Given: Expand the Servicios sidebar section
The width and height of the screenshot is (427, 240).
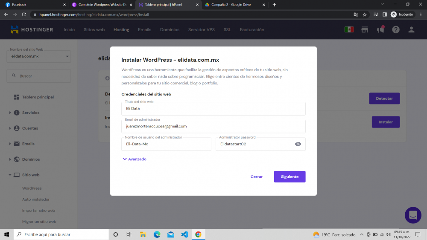Looking at the screenshot, I should tap(10, 113).
